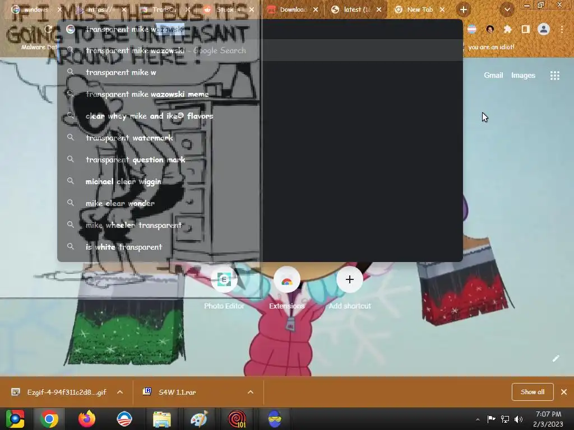Expand the Ezgif gif download options
The height and width of the screenshot is (430, 574).
(120, 392)
